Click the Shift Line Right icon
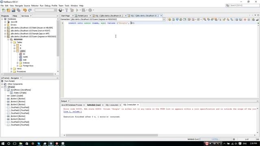Viewport: 260px width, 146px height. point(240,19)
